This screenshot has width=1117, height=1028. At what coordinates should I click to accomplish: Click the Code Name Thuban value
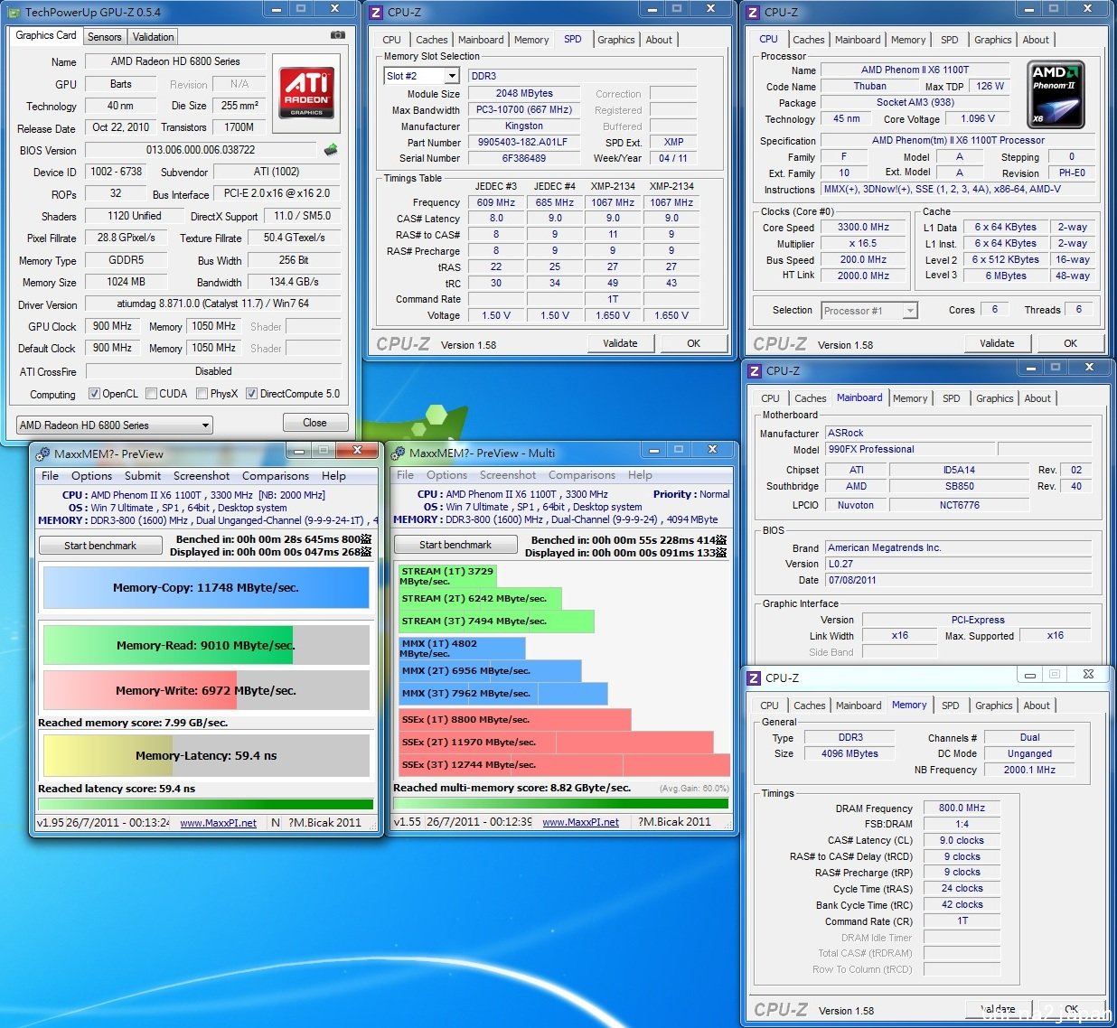click(870, 86)
